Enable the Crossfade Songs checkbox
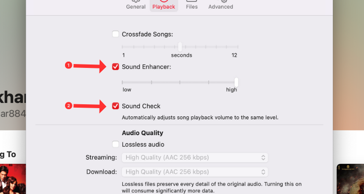The image size is (364, 194). (116, 34)
